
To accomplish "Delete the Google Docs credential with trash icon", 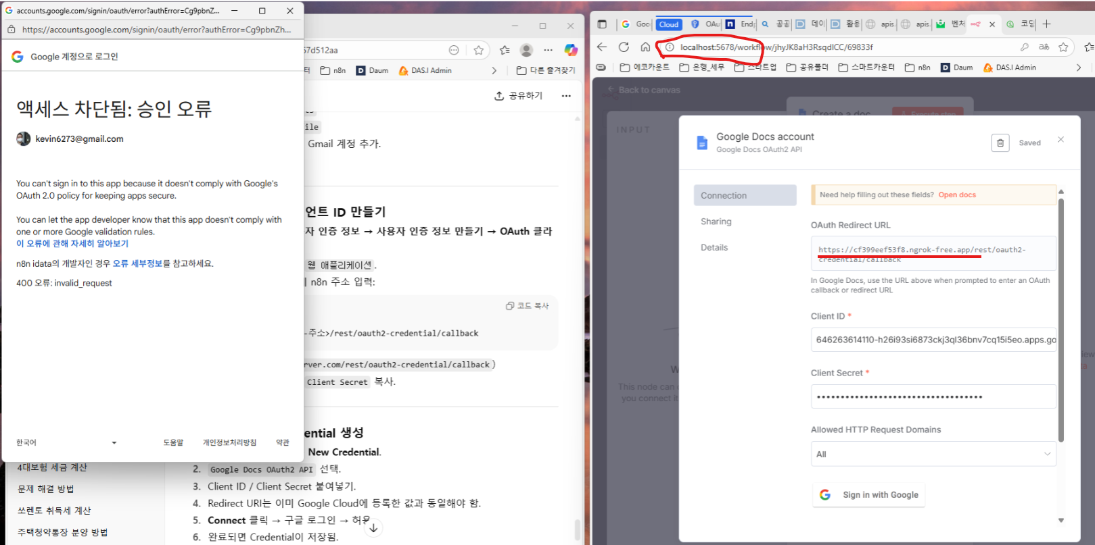I will point(1000,143).
